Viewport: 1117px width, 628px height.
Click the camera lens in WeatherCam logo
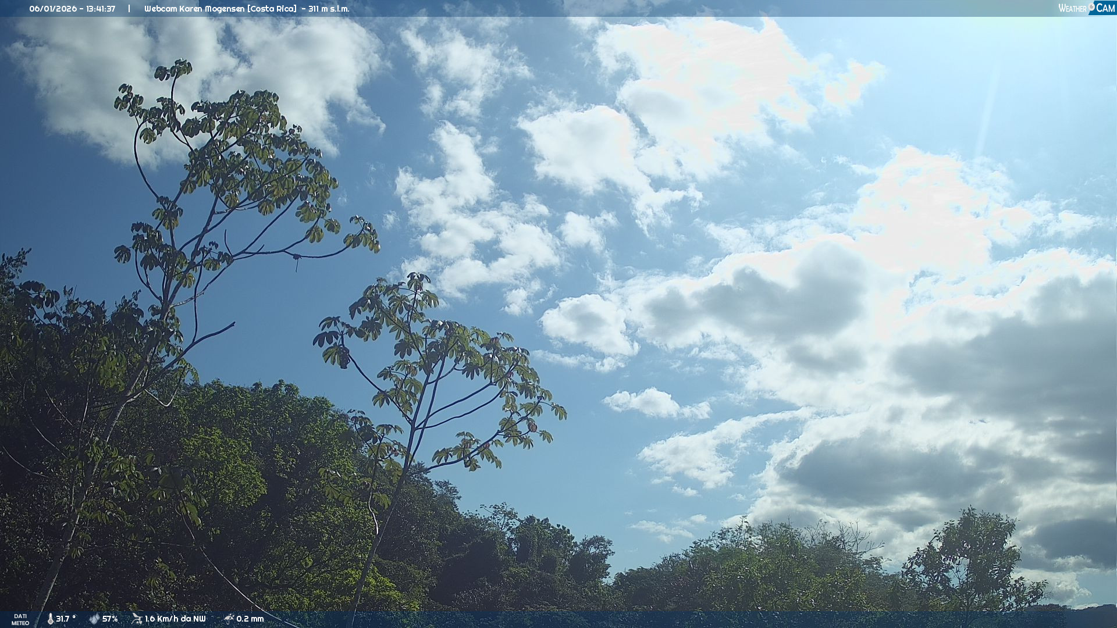pos(1091,6)
